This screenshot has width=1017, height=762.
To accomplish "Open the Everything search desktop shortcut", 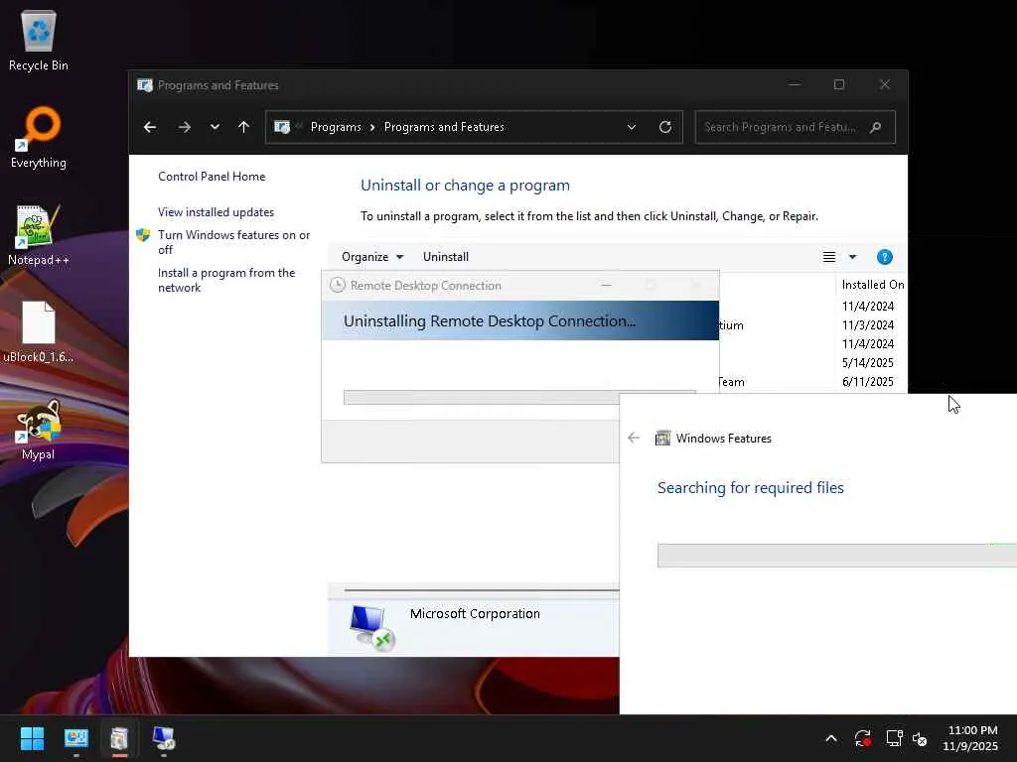I will coord(39,137).
